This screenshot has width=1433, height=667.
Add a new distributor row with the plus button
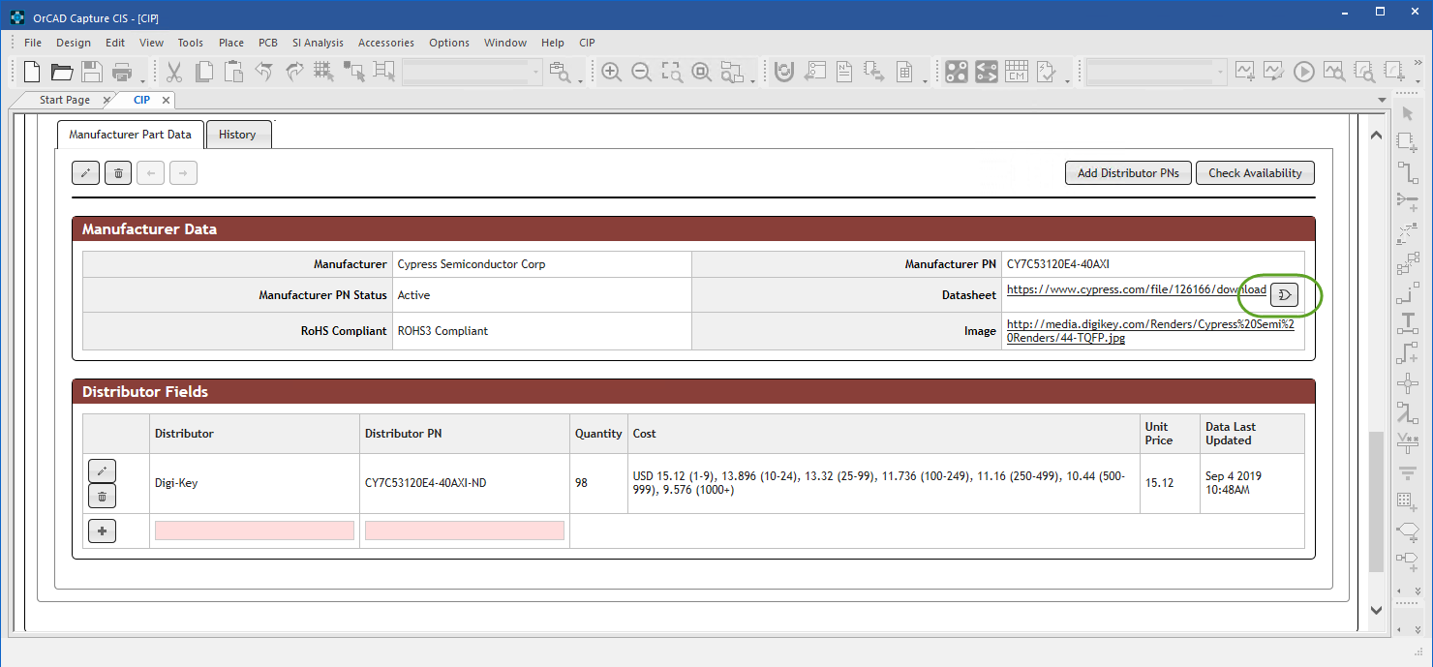(102, 531)
